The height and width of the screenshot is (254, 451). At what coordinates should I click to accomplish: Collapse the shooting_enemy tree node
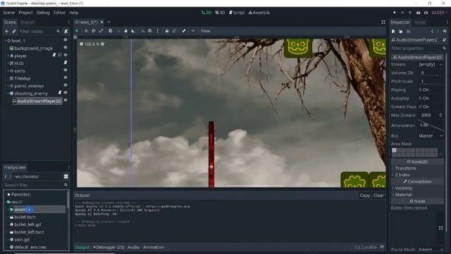[8, 93]
